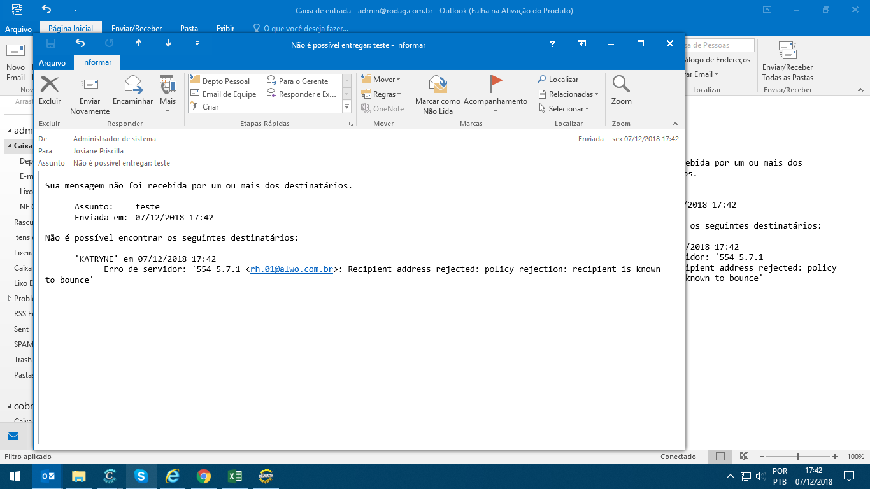Click Localizar in ribbon
The width and height of the screenshot is (870, 489).
(x=558, y=80)
